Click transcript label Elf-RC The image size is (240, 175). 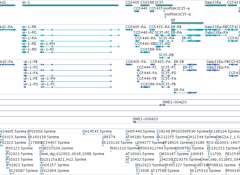coord(187,38)
